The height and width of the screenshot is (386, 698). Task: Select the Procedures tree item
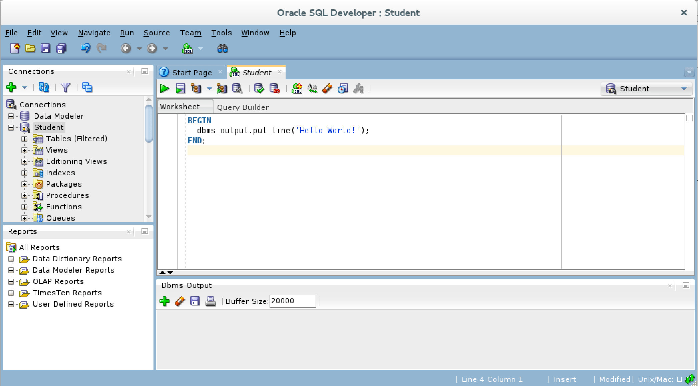(67, 195)
